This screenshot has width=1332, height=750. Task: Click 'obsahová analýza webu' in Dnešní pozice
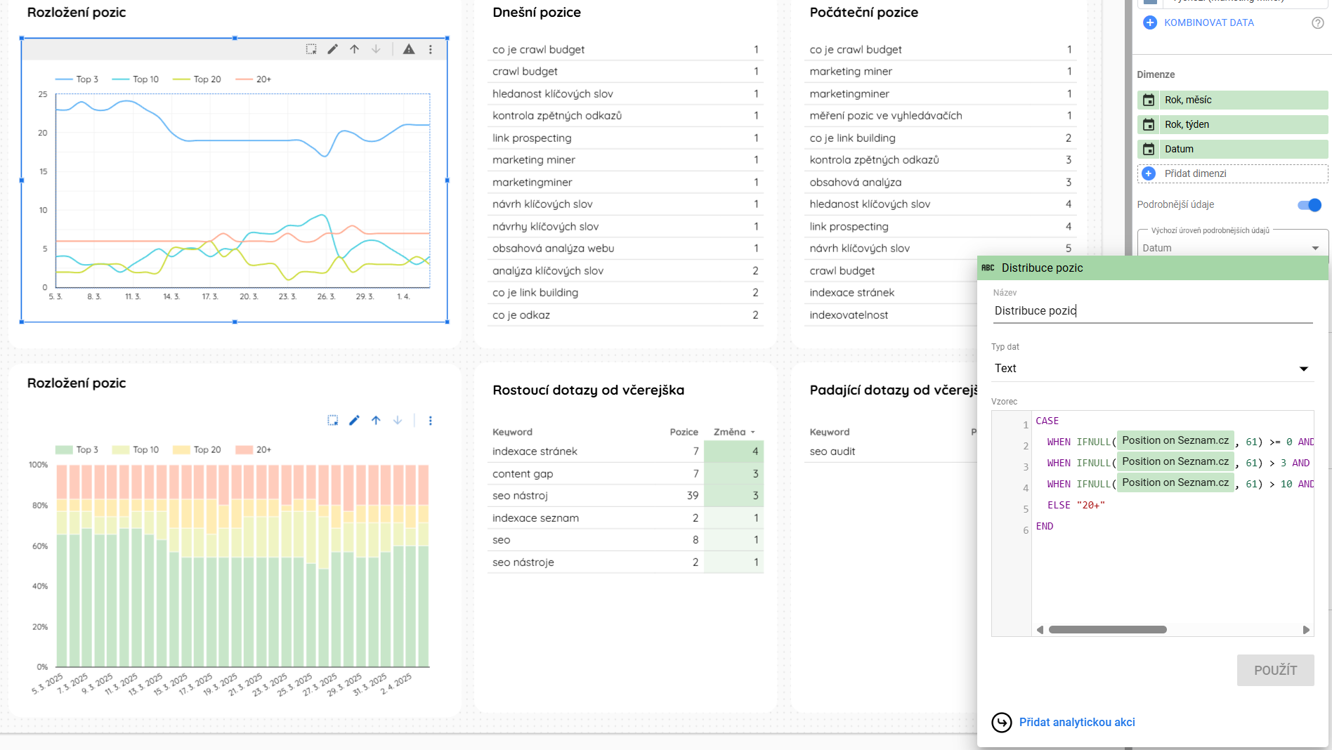(553, 249)
